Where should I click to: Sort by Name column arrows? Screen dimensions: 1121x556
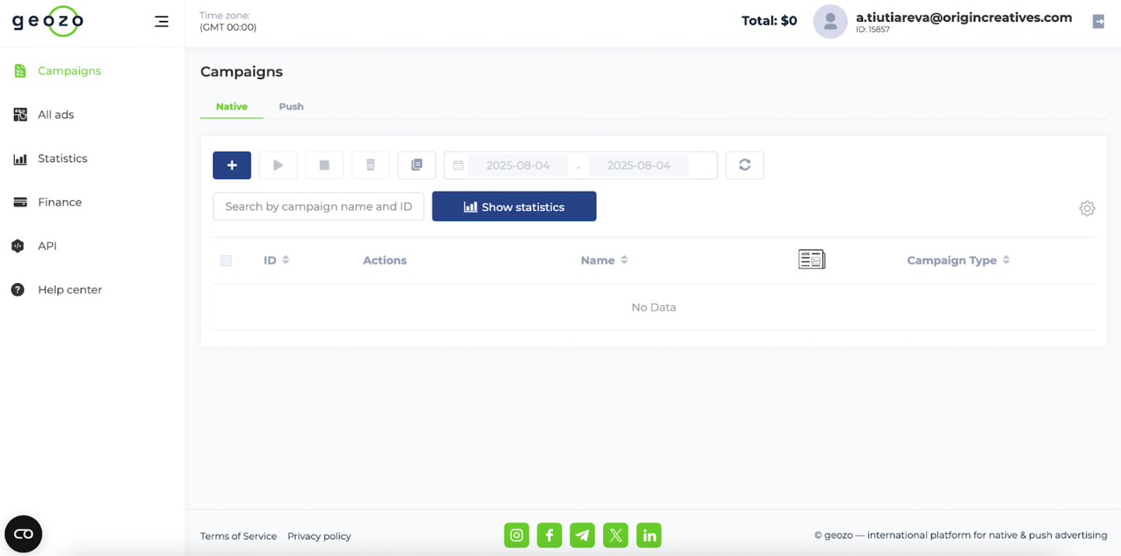click(624, 261)
